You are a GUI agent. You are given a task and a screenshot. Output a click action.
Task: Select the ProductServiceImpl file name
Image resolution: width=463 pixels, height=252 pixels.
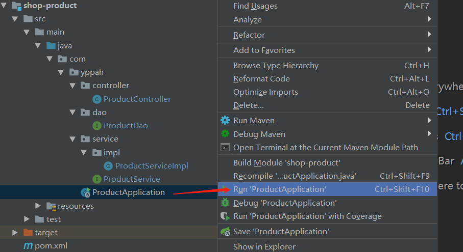click(x=152, y=166)
